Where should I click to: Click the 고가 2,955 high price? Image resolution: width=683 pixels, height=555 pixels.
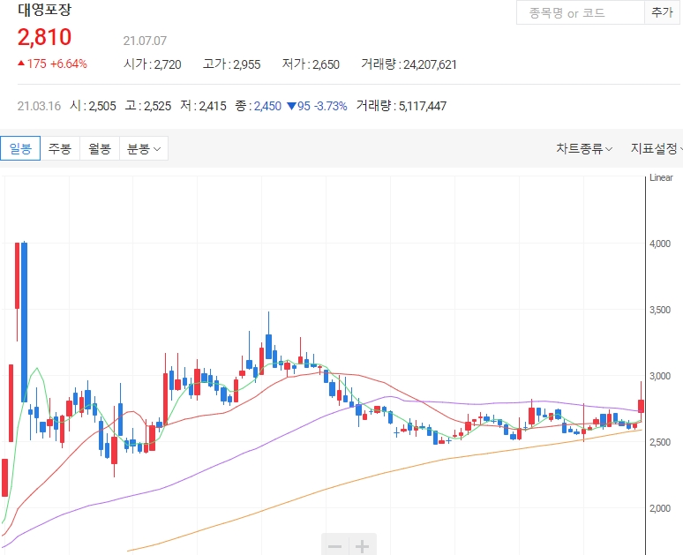click(232, 64)
